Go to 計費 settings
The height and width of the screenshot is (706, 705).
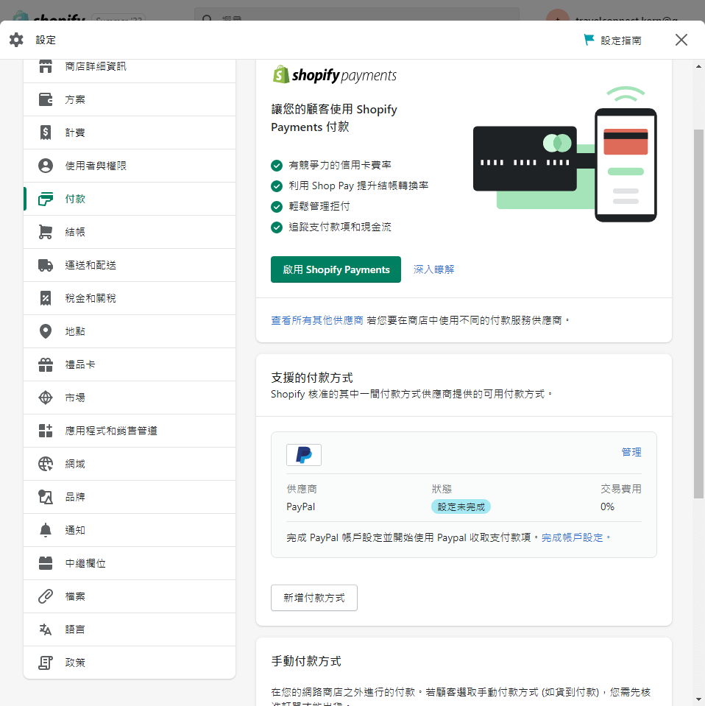pyautogui.click(x=130, y=133)
